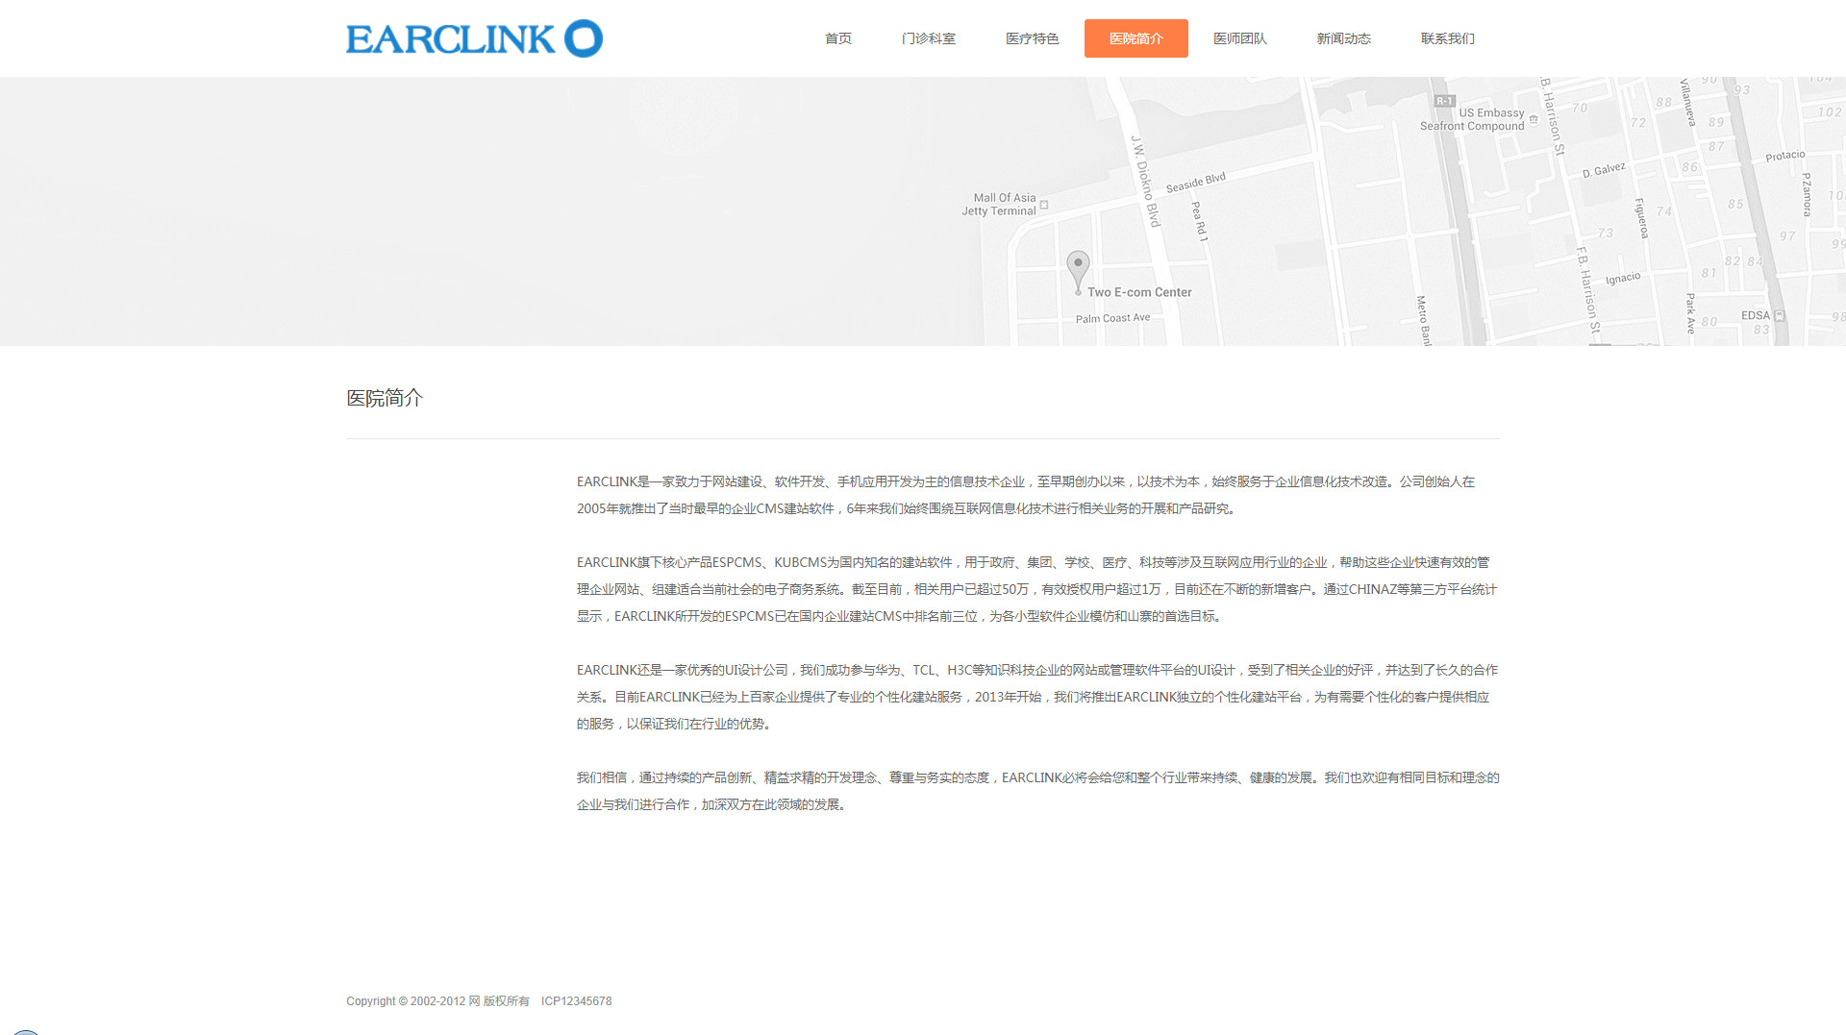This screenshot has width=1846, height=1035.
Task: Click the Mall Of Asia Jetty Terminal marker
Action: click(1044, 205)
